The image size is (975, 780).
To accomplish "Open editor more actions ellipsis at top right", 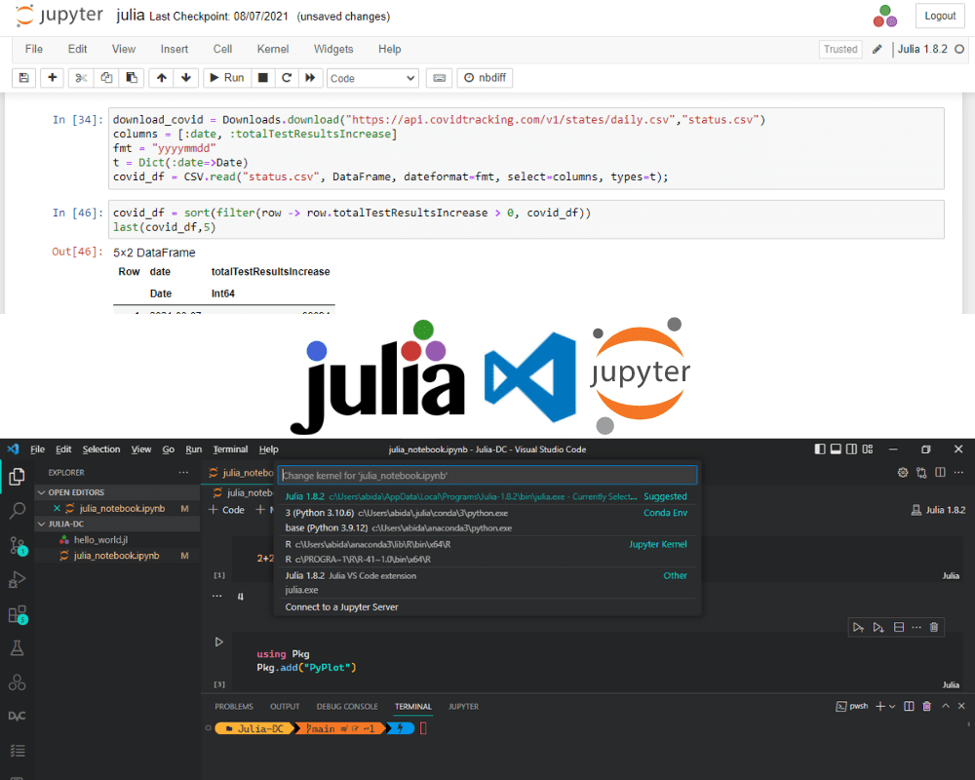I will (958, 473).
